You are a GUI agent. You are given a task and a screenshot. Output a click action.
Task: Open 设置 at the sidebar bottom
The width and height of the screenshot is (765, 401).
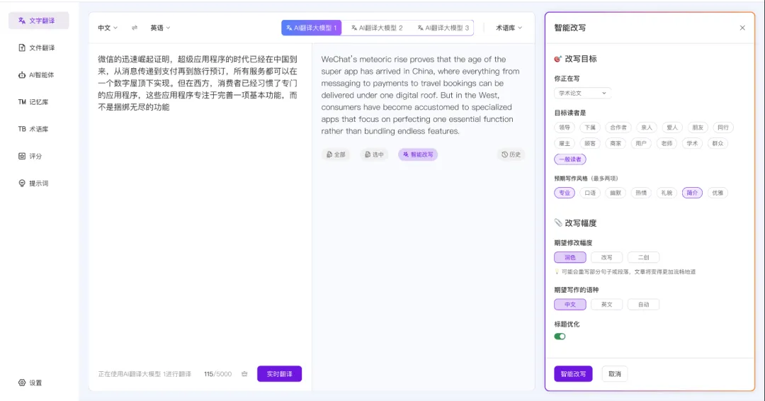click(x=30, y=383)
